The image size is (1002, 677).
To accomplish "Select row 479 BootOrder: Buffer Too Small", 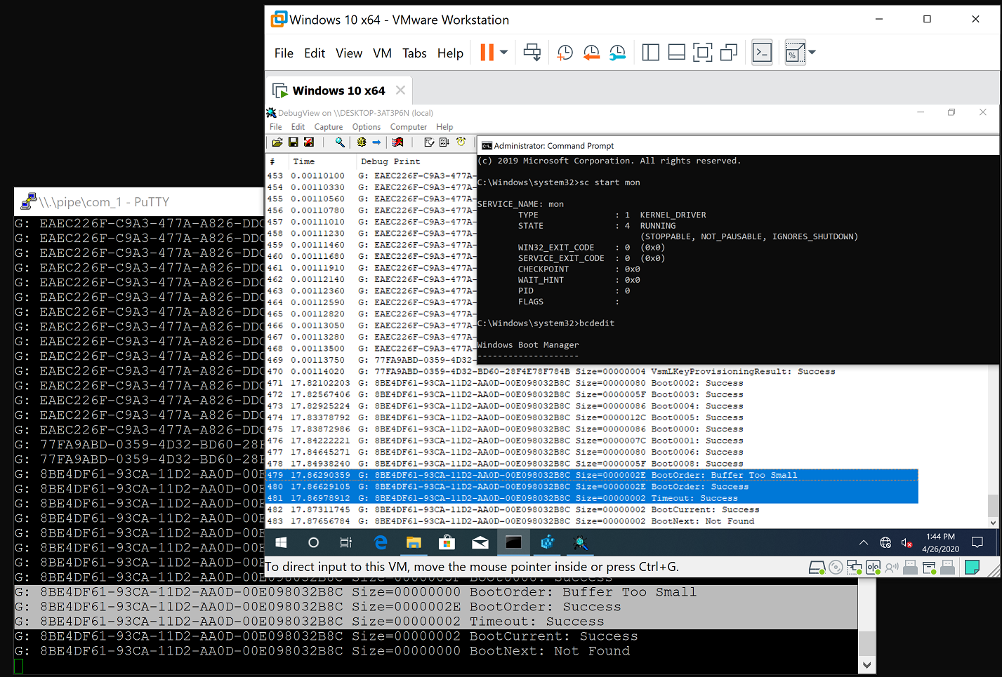I will (591, 475).
